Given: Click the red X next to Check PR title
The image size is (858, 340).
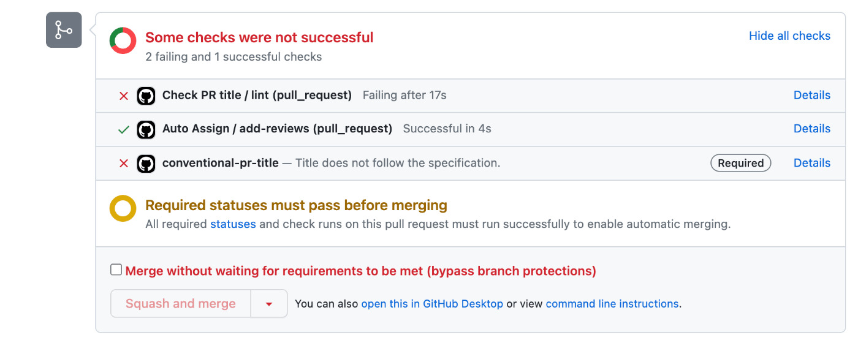Looking at the screenshot, I should click(x=124, y=96).
